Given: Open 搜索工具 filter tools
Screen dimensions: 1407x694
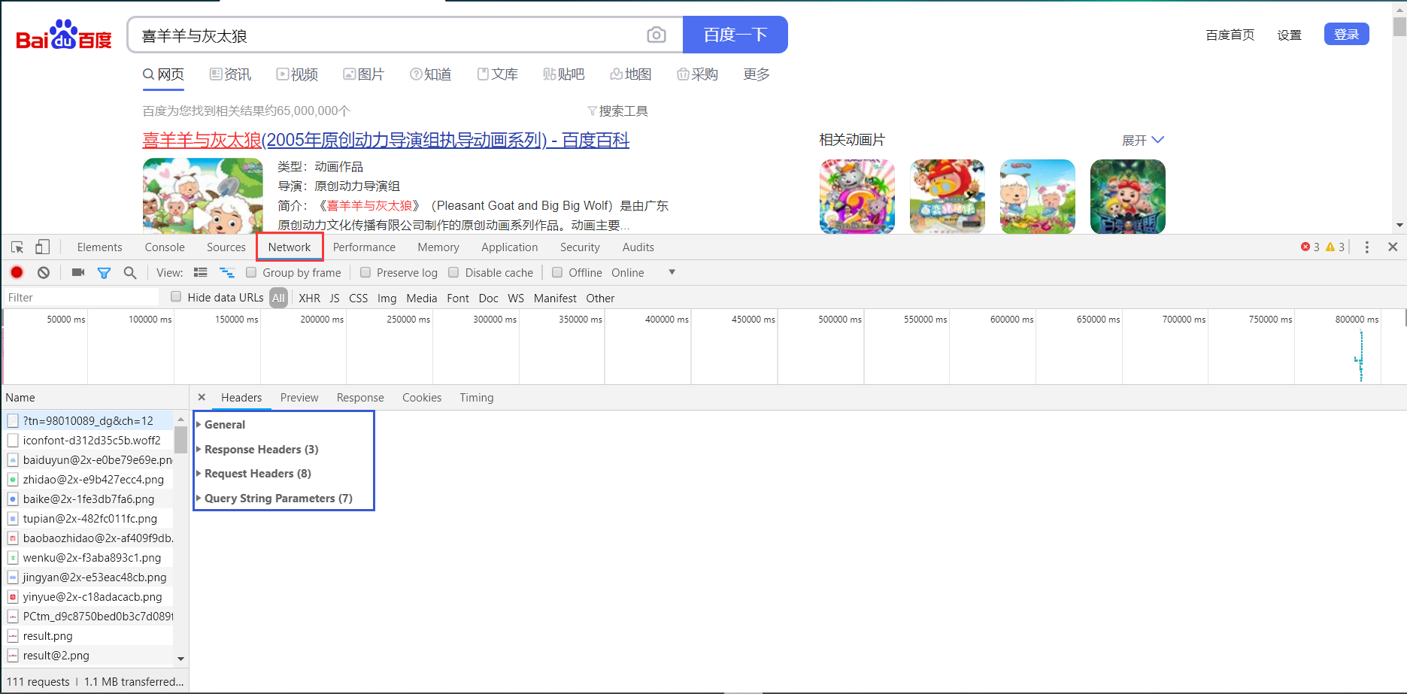Looking at the screenshot, I should coord(617,111).
